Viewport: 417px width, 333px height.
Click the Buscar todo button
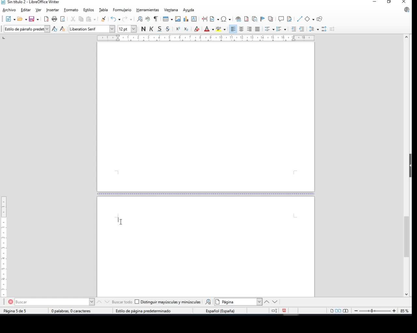(x=122, y=302)
